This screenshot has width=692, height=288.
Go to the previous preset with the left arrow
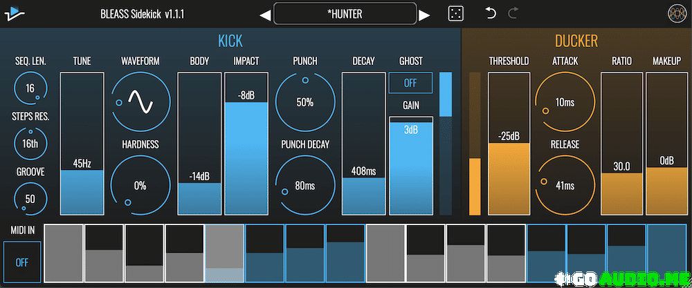265,16
